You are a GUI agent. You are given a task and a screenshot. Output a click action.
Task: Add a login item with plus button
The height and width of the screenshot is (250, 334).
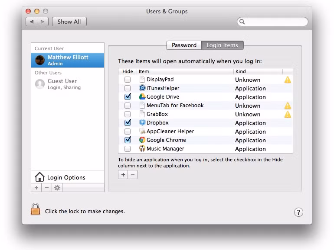click(x=123, y=175)
